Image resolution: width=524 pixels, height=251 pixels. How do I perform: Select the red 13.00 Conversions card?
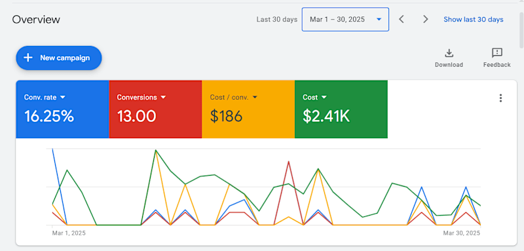(x=155, y=109)
